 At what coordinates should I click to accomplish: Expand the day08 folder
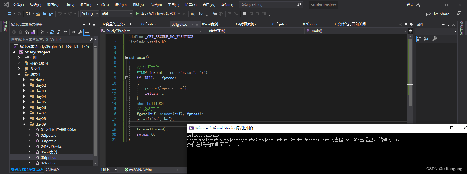[24, 119]
